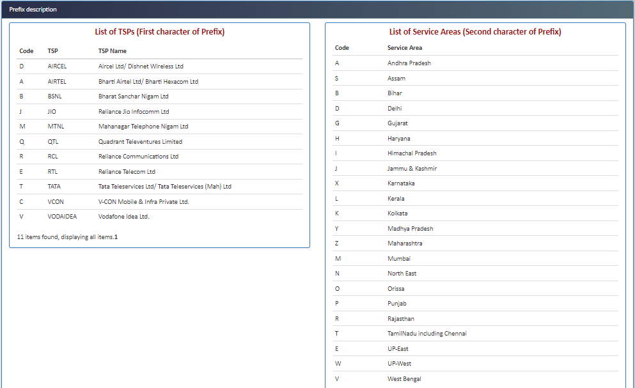Click 'Mahanagar Telephone Nigam Ltd' name
This screenshot has width=635, height=388.
(x=143, y=127)
